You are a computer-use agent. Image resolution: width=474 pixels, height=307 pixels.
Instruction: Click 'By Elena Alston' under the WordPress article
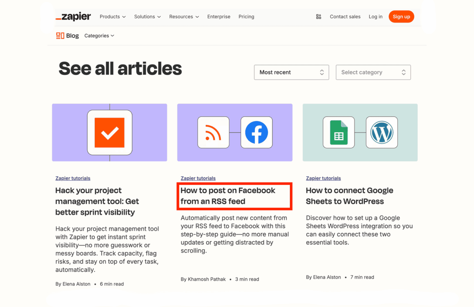(x=323, y=277)
